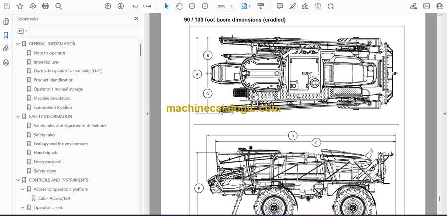Click the delete trash icon
Screen dimensions: 447x216
point(318,6)
